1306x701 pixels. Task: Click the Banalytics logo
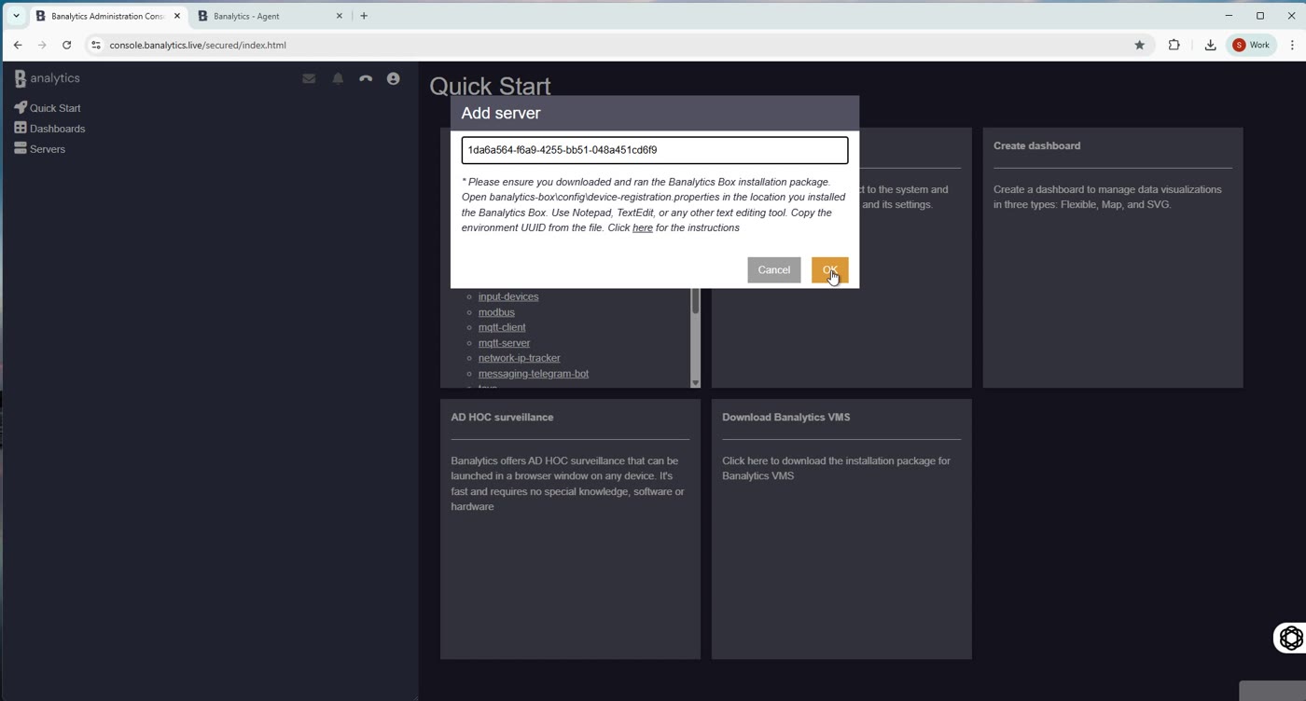coord(47,78)
